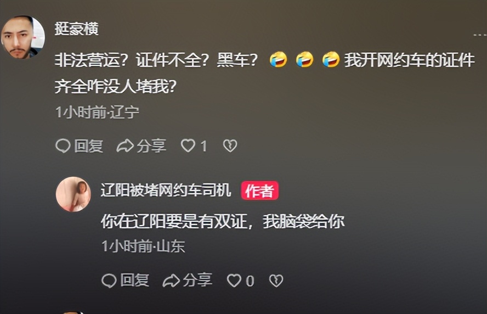Click the reply bubble icon under the author's reply

(109, 281)
